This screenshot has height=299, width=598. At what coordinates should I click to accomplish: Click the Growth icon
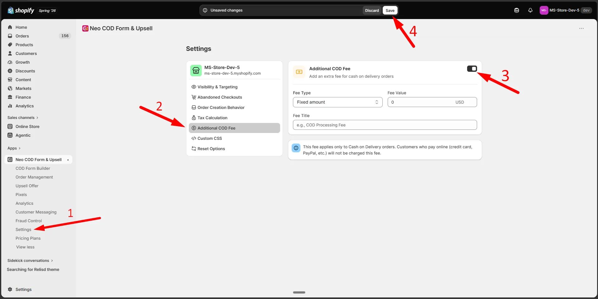click(10, 62)
